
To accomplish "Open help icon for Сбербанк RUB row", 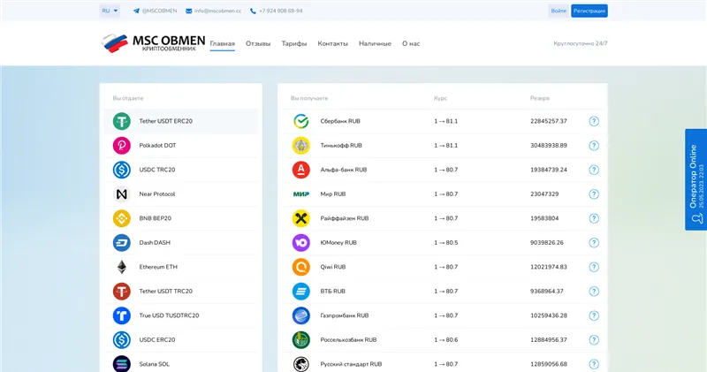I will pos(594,121).
